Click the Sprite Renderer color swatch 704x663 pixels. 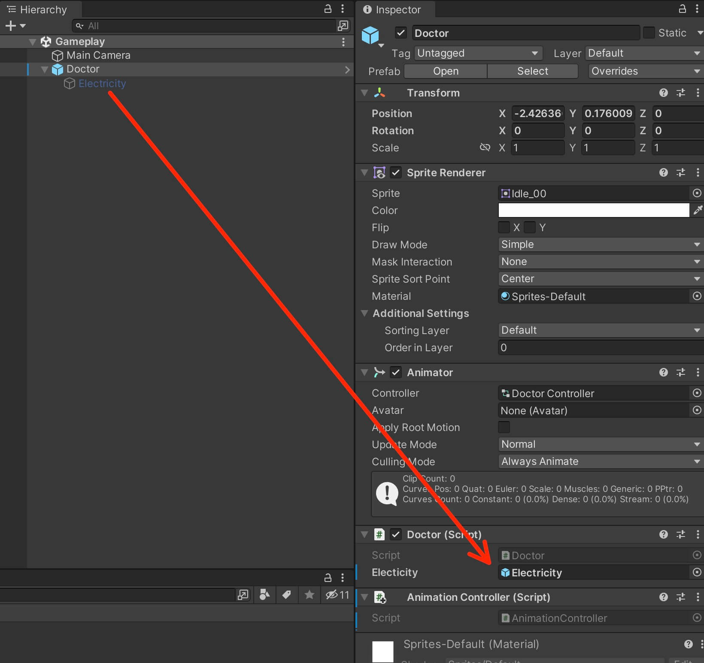tap(594, 210)
